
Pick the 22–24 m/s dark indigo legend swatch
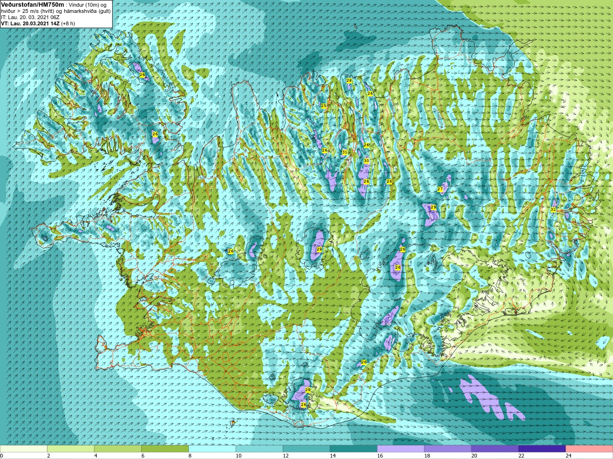[x=542, y=449]
